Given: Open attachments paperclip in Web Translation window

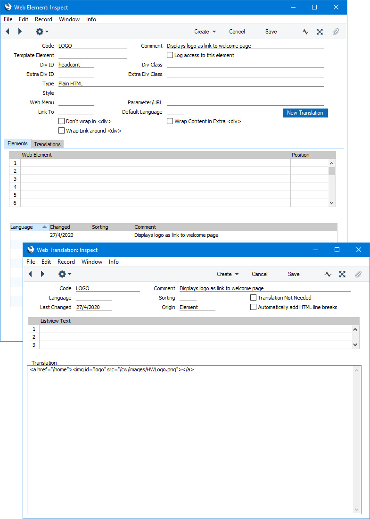Looking at the screenshot, I should [358, 274].
